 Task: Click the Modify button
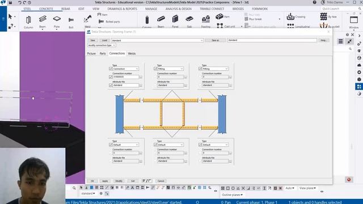click(x=119, y=181)
